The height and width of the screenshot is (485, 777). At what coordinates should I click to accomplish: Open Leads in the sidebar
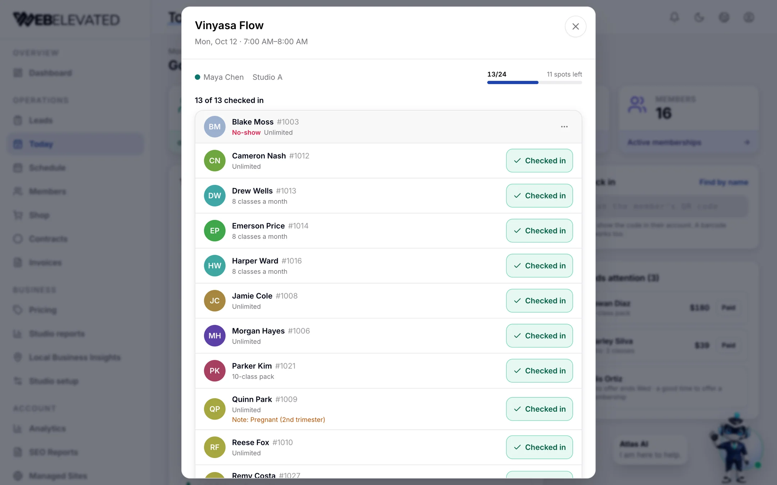76,120
